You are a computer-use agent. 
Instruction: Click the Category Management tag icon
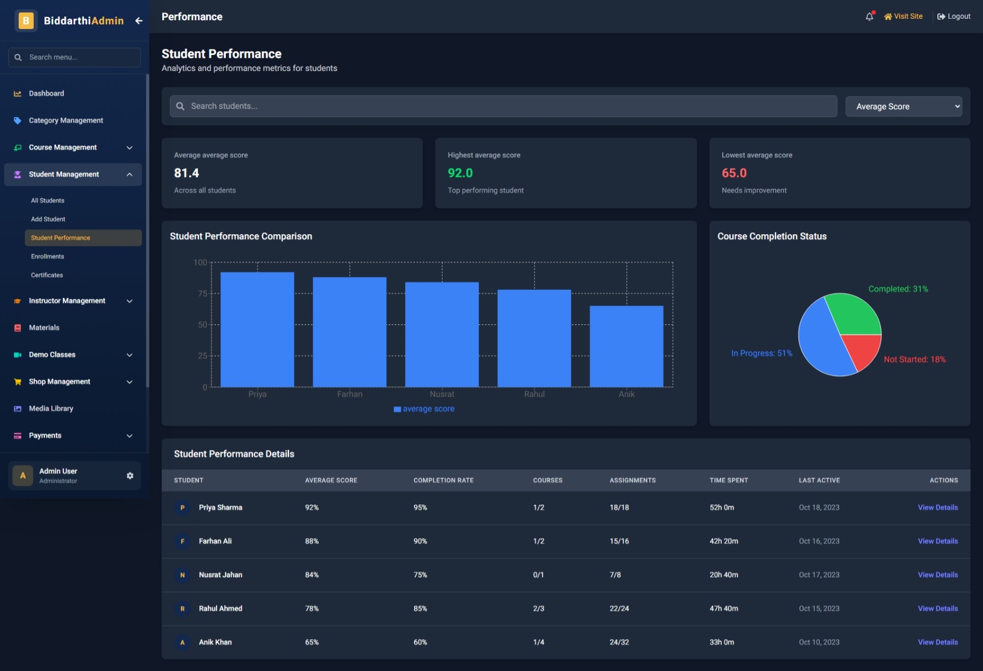point(18,120)
